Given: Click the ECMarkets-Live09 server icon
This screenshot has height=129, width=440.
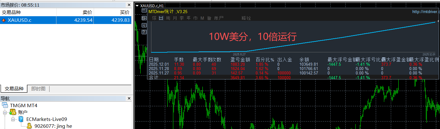Looking at the screenshot, I should point(21,119).
